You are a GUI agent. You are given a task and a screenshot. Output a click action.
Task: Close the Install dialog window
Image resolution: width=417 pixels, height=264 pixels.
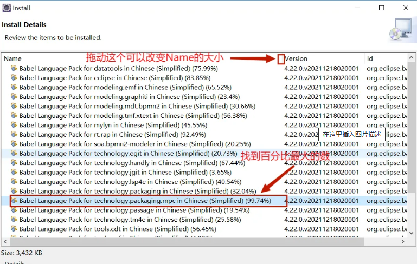406,8
